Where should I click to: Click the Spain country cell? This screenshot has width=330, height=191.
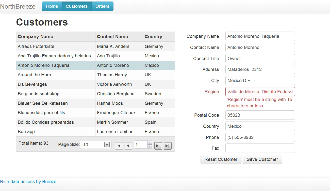click(159, 122)
